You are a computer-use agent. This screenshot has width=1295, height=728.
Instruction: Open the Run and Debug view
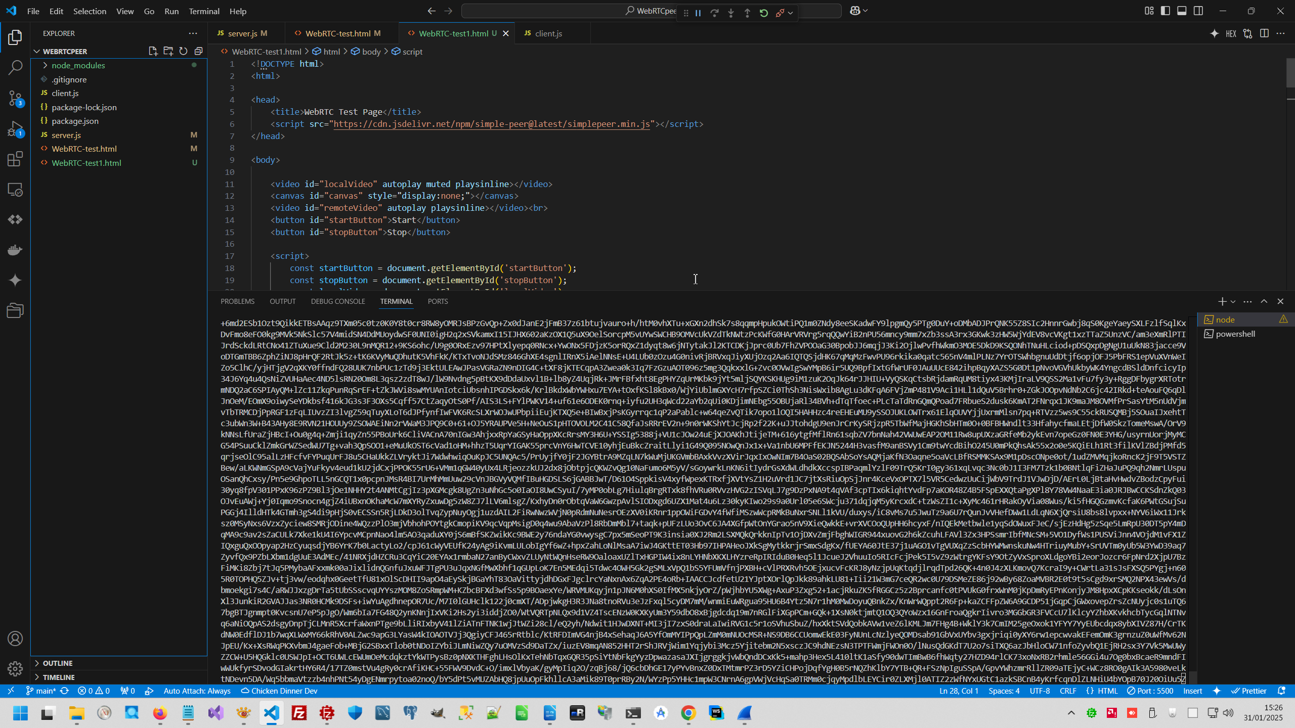point(15,129)
